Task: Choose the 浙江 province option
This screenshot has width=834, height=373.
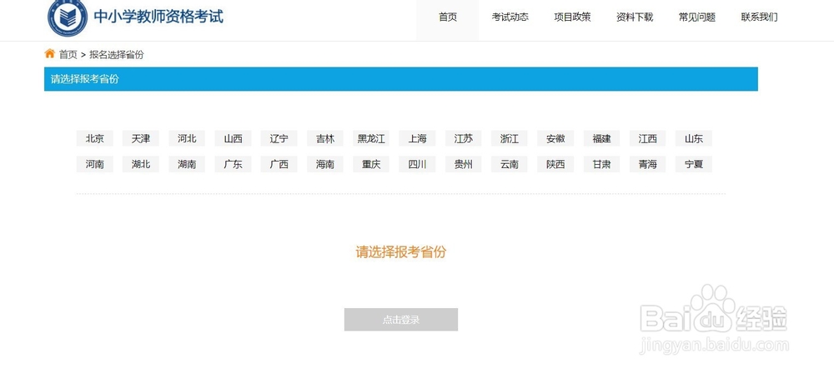Action: pos(510,139)
